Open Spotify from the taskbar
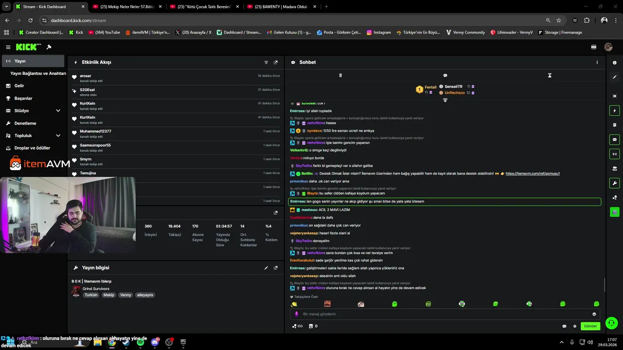 pyautogui.click(x=140, y=342)
